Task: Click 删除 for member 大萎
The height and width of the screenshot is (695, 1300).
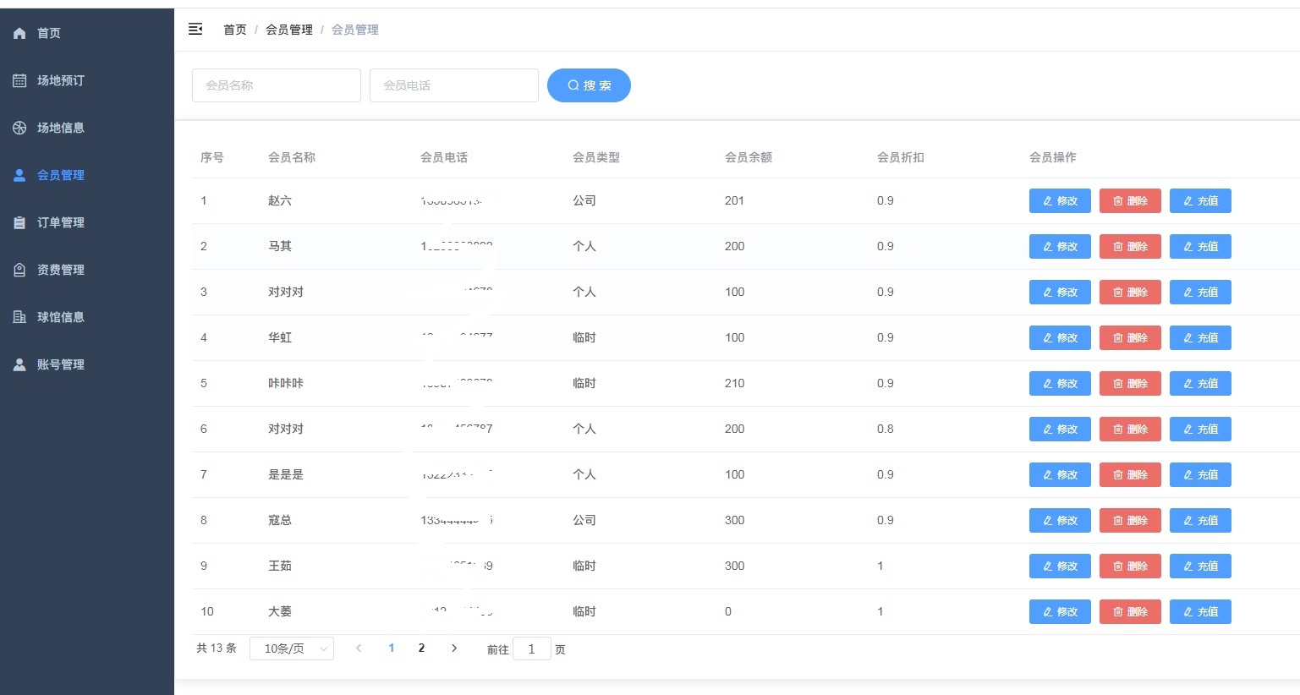Action: (1130, 611)
